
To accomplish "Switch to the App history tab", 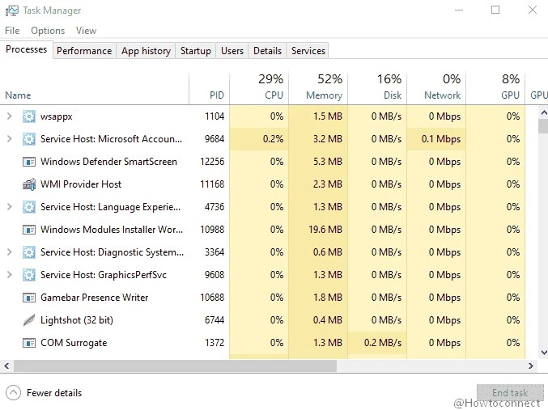I will point(146,51).
